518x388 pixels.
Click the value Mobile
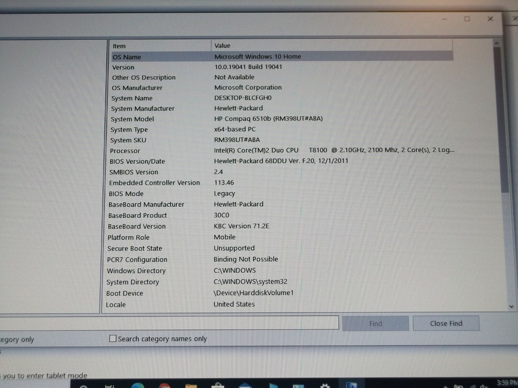coord(224,237)
